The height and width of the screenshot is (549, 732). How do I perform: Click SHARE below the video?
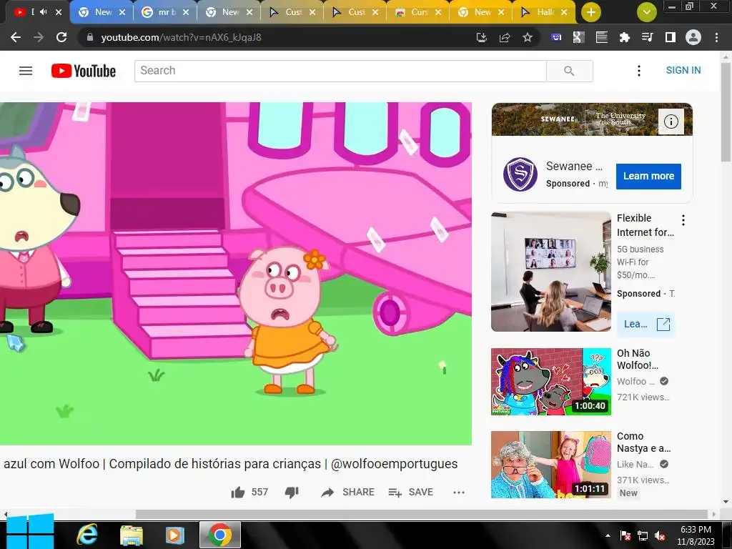click(348, 492)
